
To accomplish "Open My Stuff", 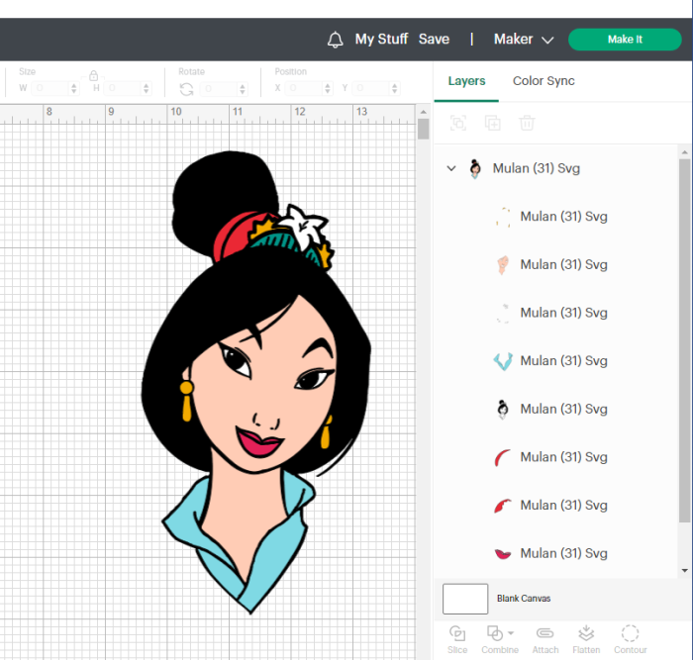I will coord(381,39).
